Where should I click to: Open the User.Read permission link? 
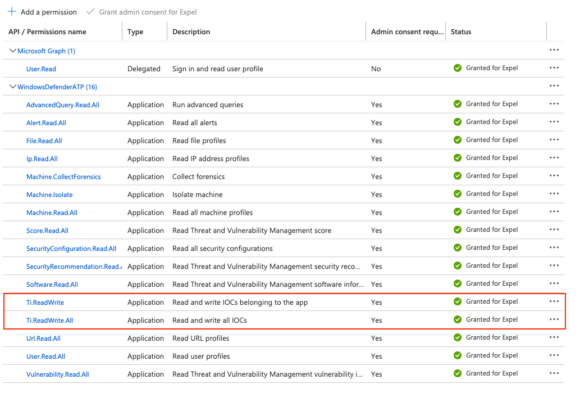[41, 69]
